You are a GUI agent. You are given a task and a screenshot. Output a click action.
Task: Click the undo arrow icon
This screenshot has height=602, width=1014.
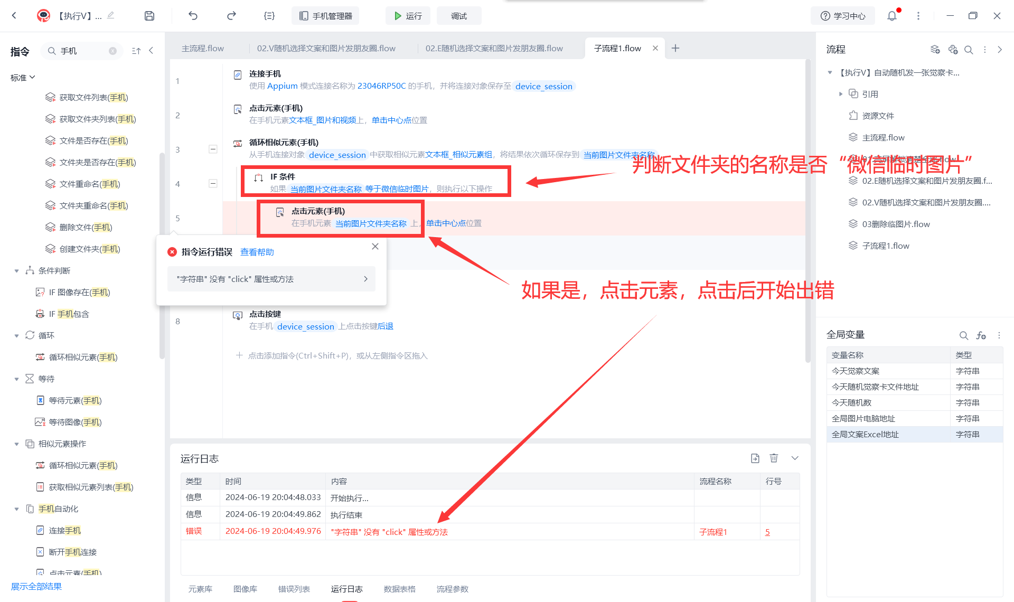coord(193,16)
